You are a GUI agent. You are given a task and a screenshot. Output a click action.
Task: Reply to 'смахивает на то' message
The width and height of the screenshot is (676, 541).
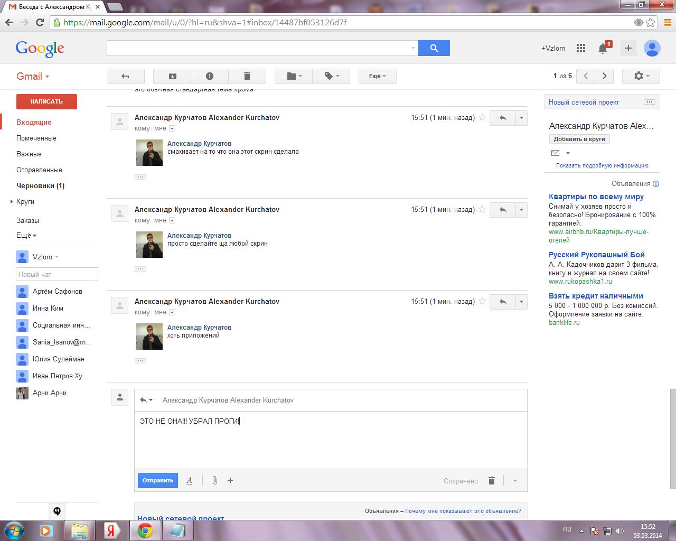(x=502, y=118)
